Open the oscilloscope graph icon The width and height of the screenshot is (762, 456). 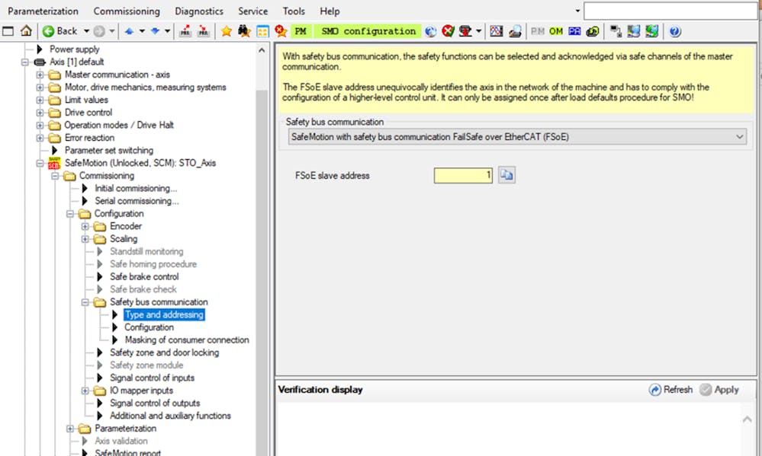pyautogui.click(x=496, y=31)
